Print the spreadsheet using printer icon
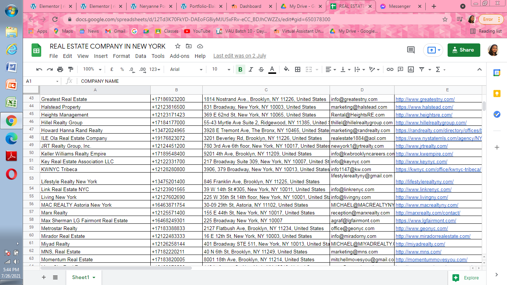 coord(60,69)
